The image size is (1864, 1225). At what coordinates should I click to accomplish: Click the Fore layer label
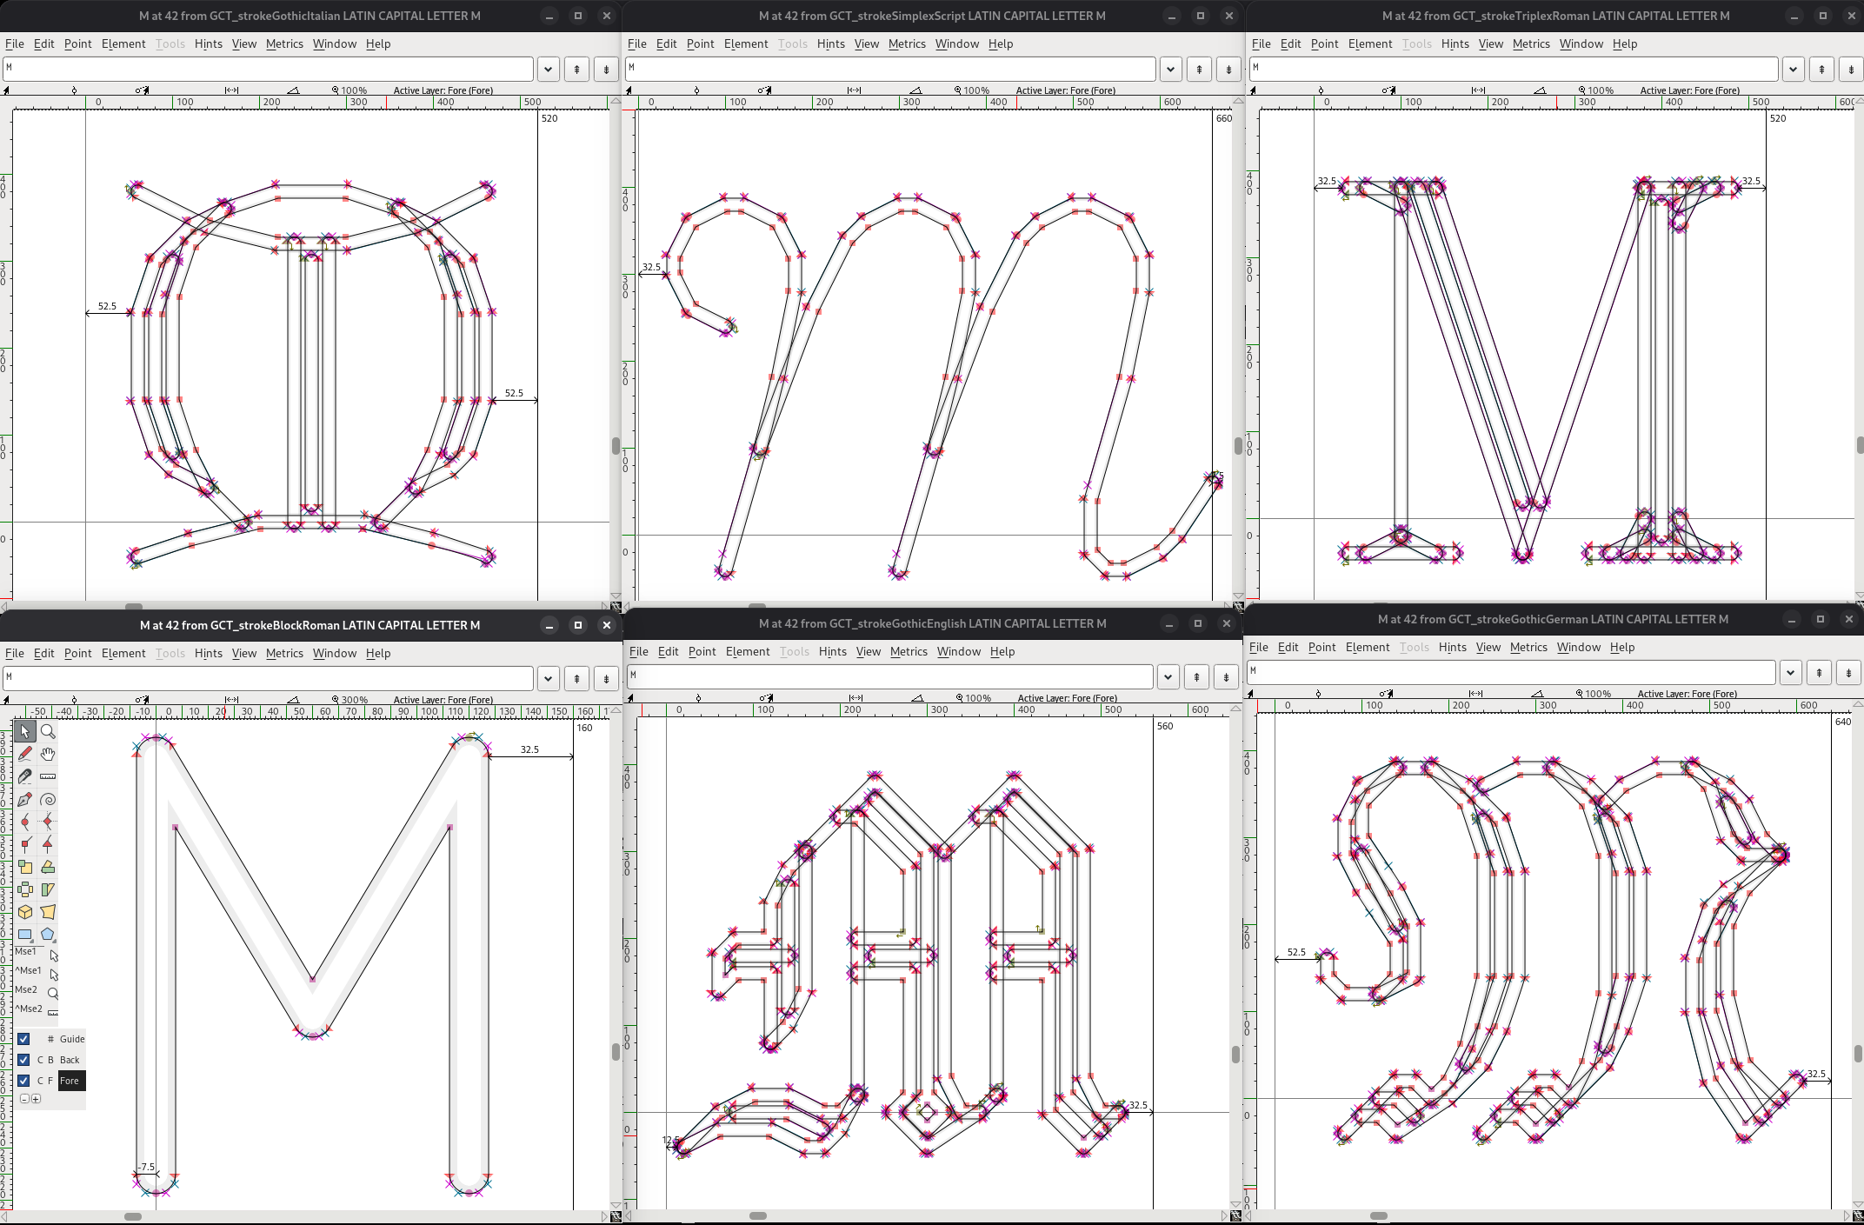[x=70, y=1081]
